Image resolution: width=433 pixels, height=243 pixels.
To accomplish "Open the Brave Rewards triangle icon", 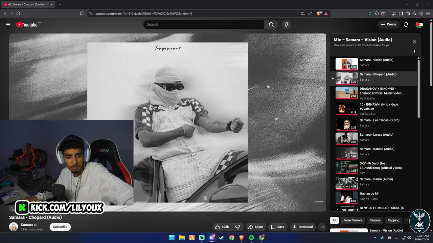I will pos(326,13).
